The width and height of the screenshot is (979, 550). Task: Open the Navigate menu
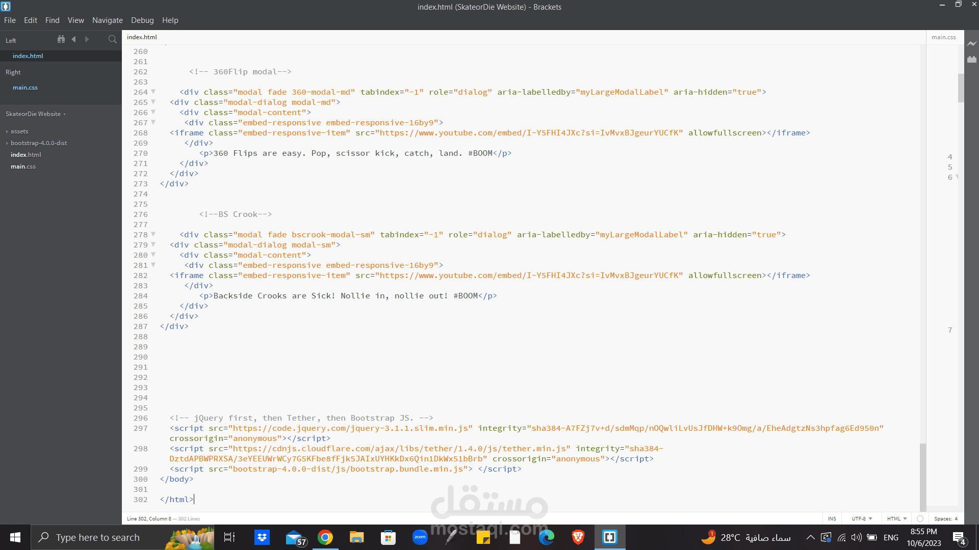pos(107,20)
